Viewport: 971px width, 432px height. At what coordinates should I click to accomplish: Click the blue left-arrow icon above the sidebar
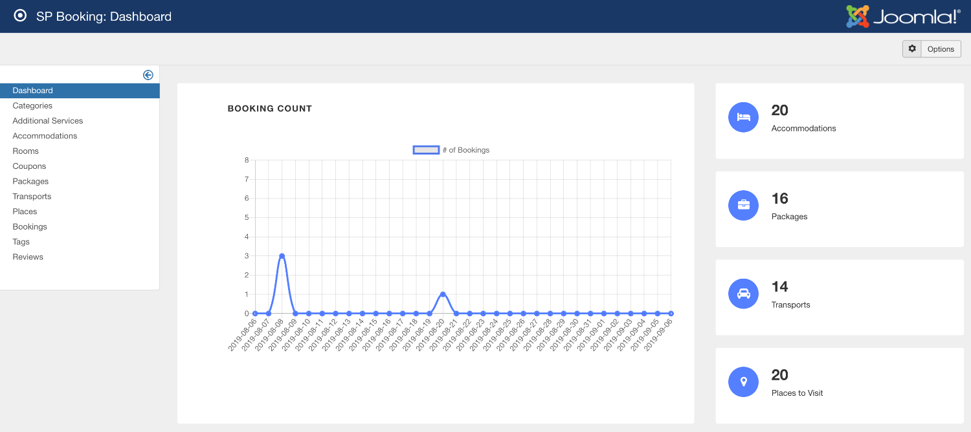coord(148,74)
